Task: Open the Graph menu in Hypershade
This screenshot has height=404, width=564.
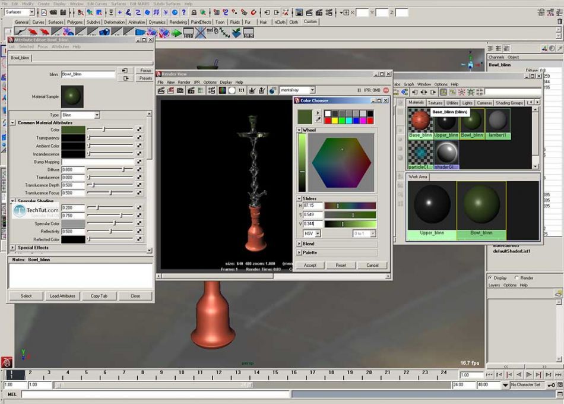Action: click(408, 84)
